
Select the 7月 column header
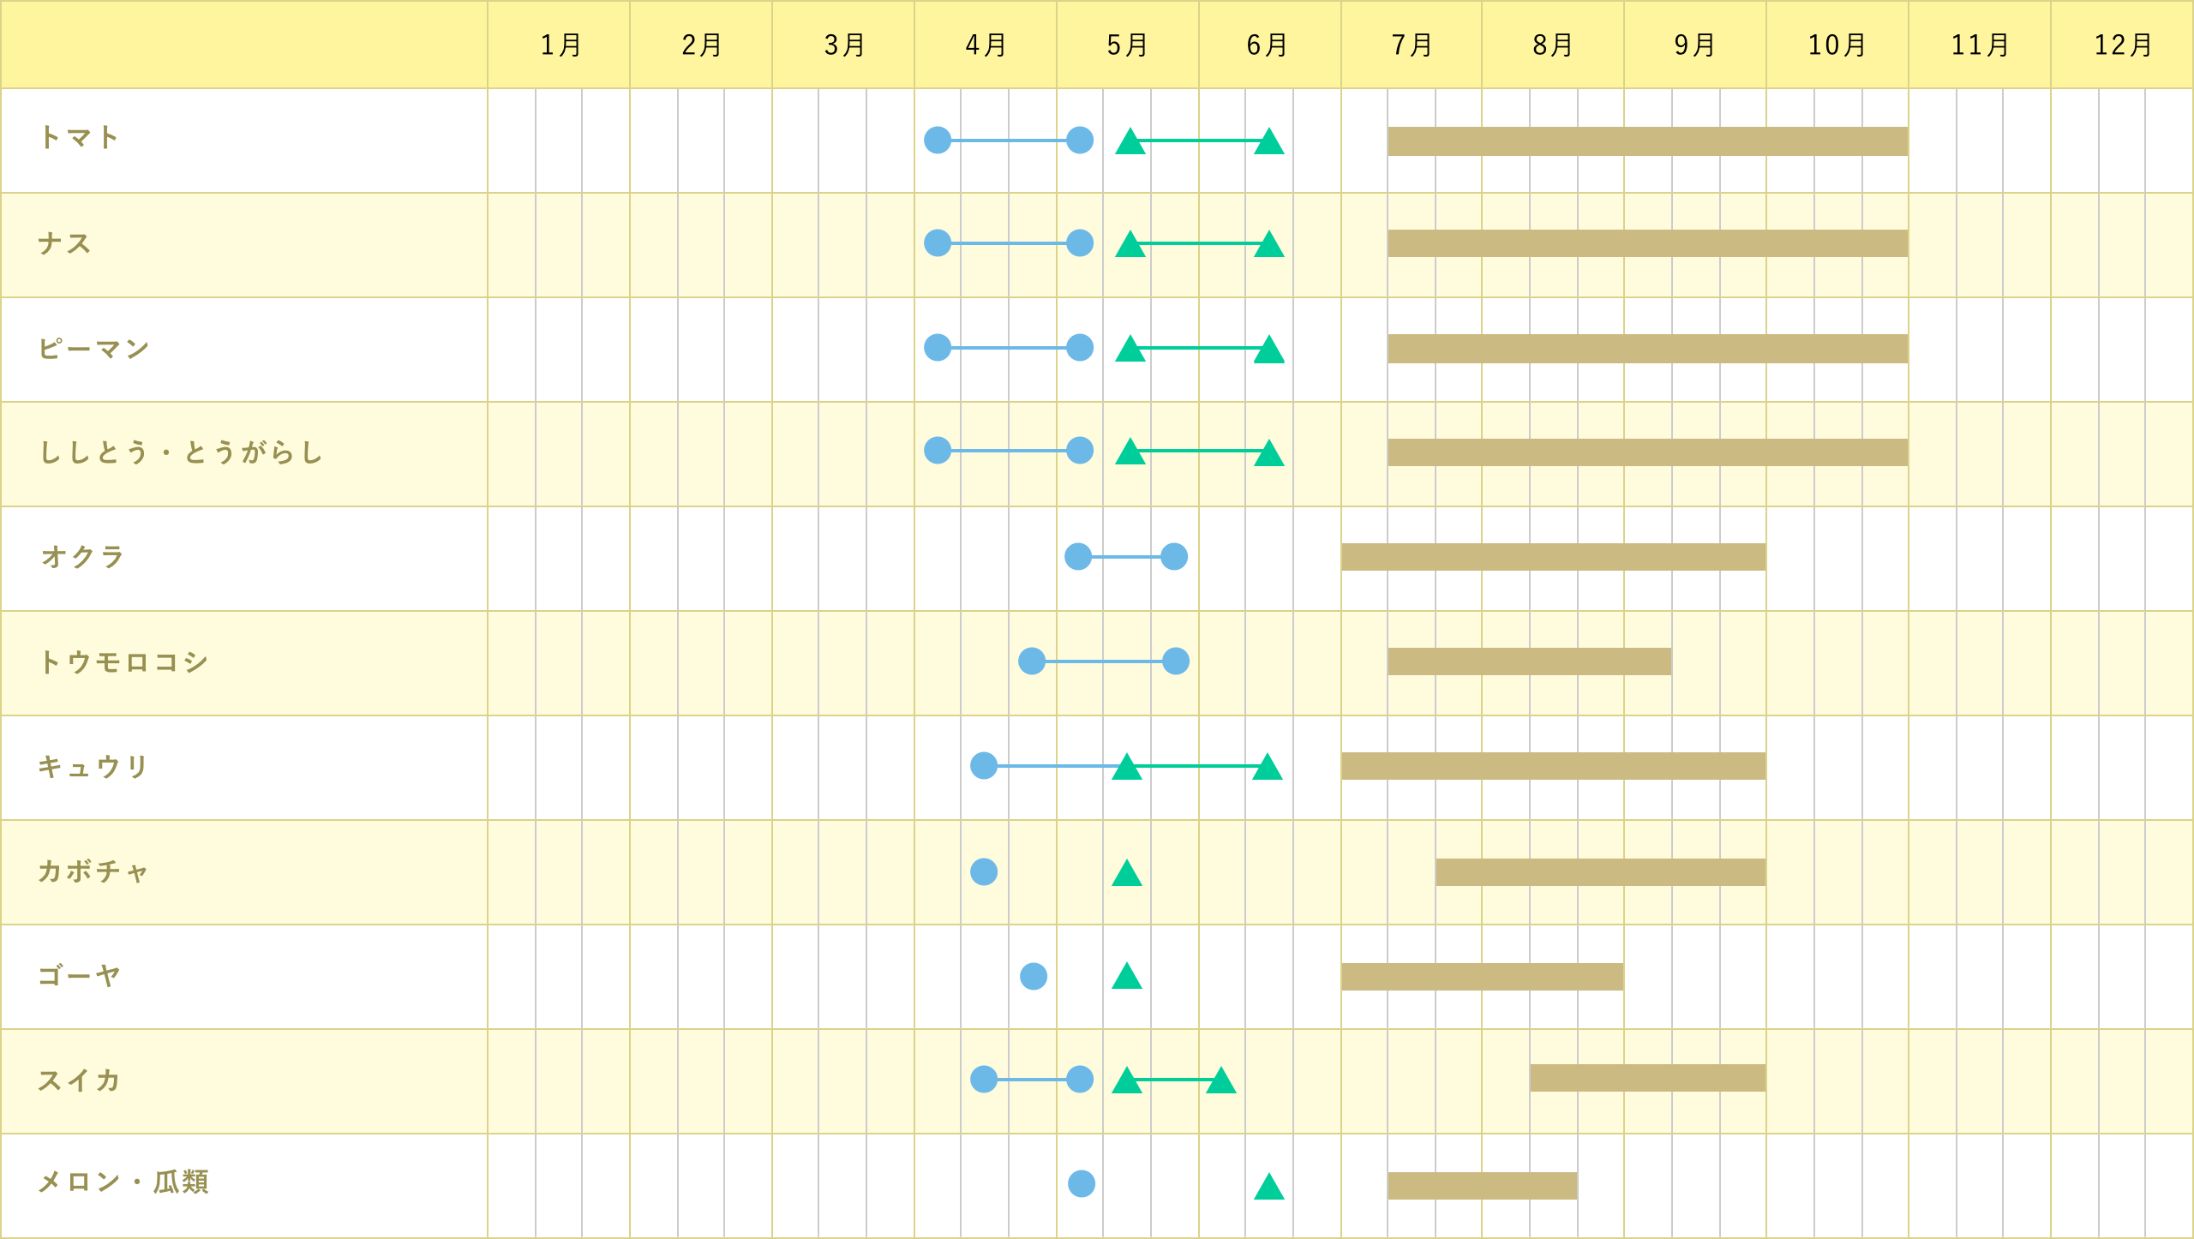(1412, 45)
